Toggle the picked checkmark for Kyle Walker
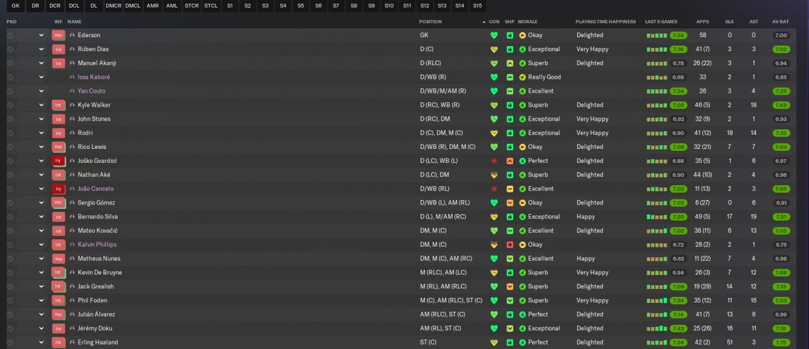 (10, 105)
